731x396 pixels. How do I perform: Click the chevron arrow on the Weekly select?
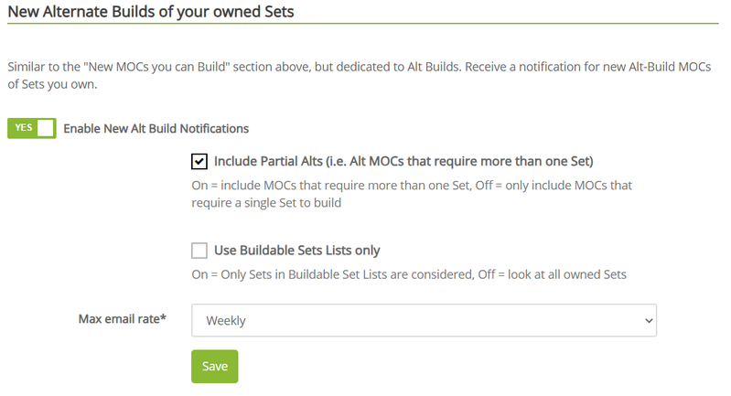(x=649, y=321)
